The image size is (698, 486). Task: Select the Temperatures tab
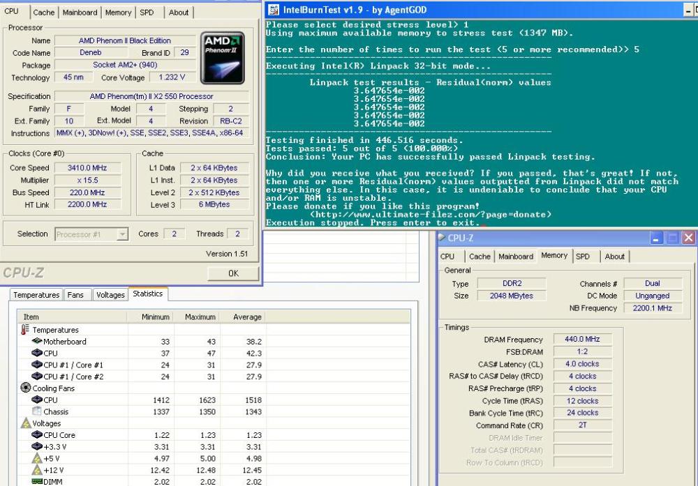36,295
